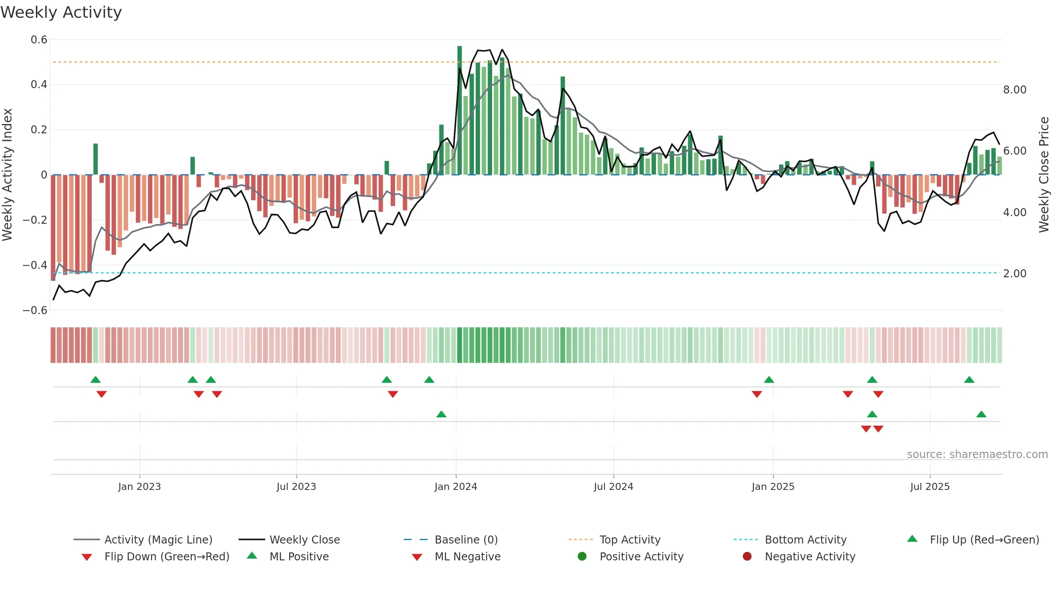
Task: Toggle Baseline (0) legend entry
Action: coord(451,540)
